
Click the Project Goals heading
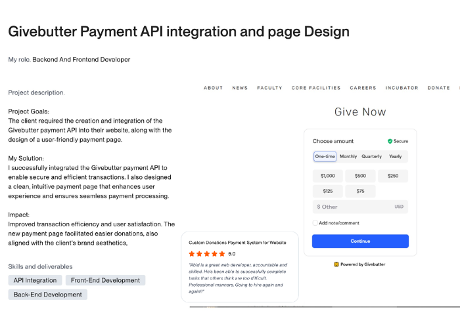[28, 112]
